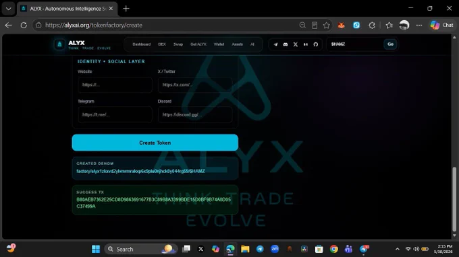Open the AI menu item
Viewport: 459px width, 257px height.
pos(252,44)
